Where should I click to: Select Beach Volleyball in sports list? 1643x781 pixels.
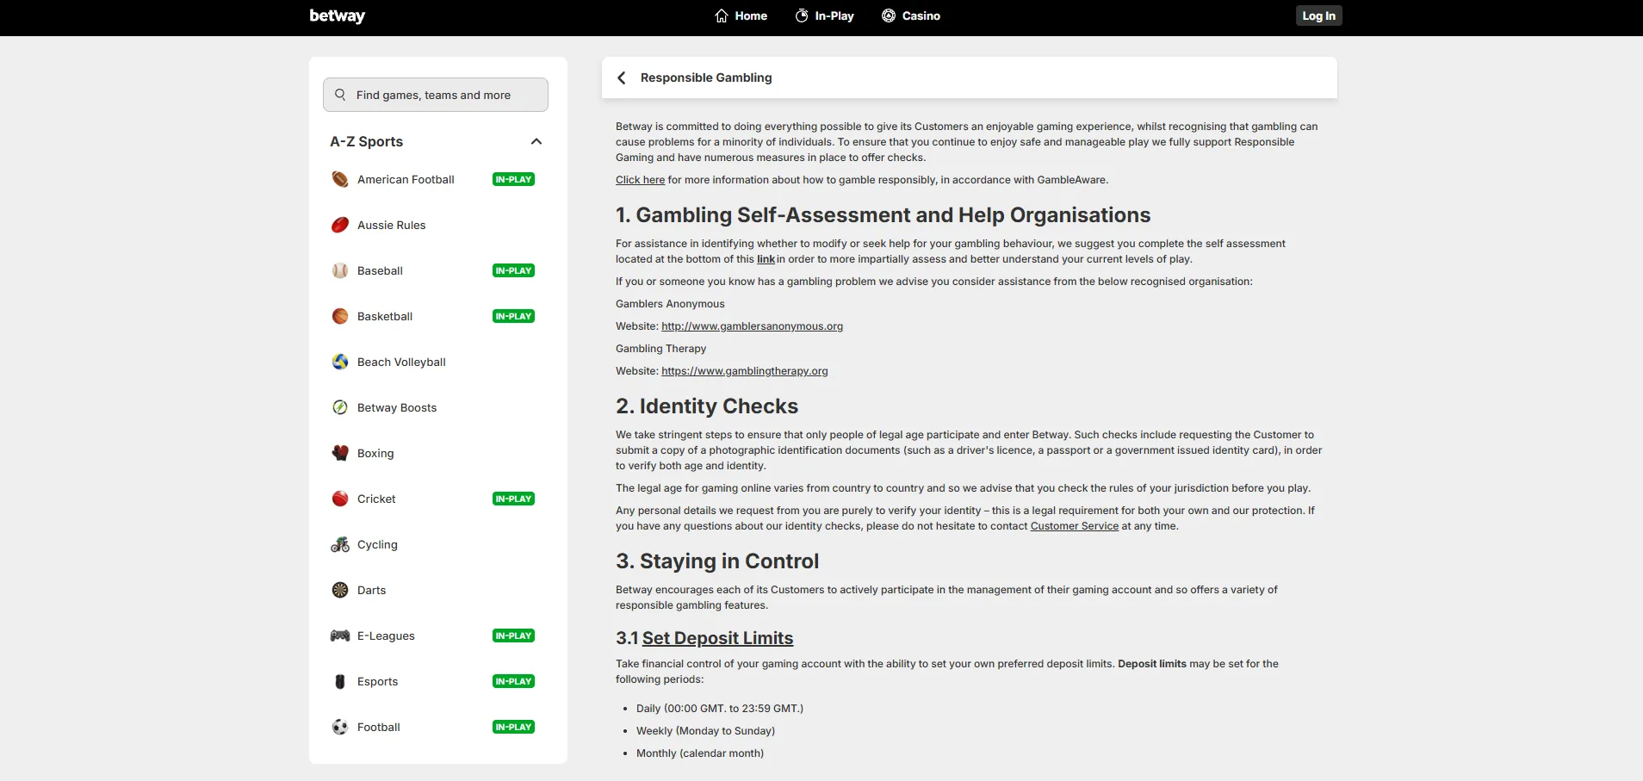coord(401,362)
